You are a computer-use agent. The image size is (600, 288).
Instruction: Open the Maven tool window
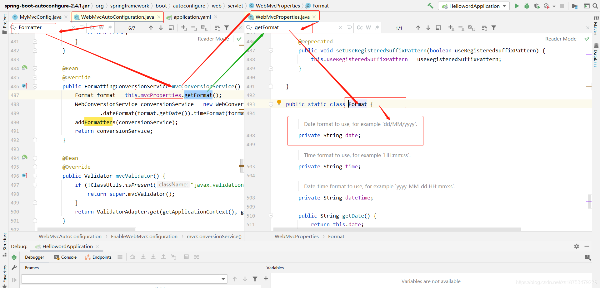point(596,26)
